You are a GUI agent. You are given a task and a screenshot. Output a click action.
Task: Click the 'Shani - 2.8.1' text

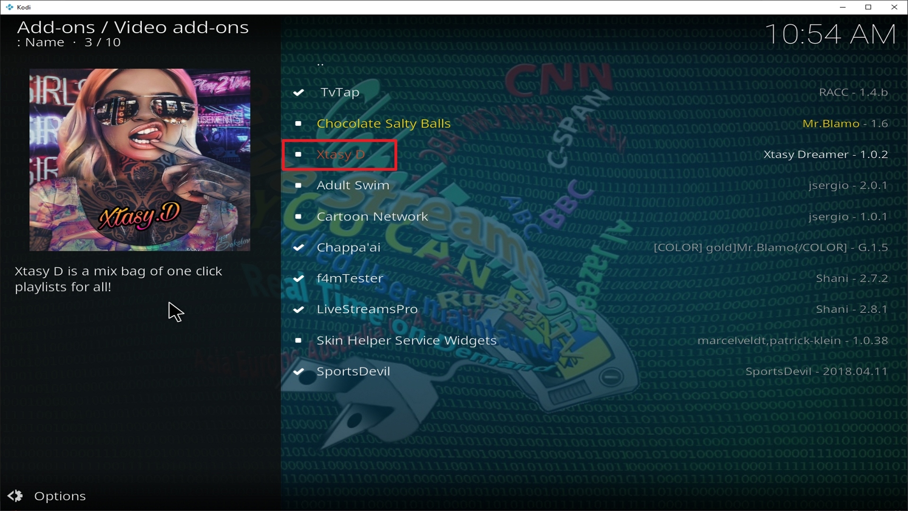tap(852, 309)
